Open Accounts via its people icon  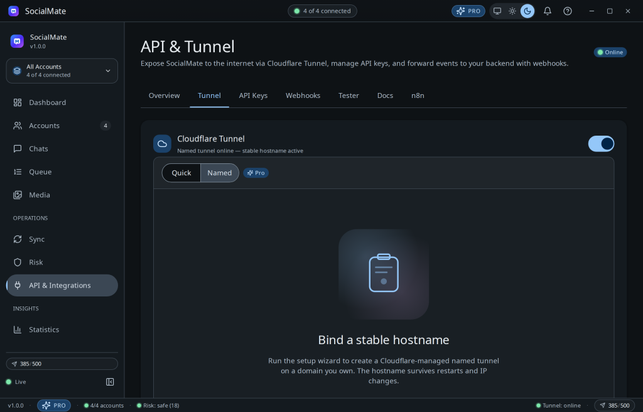(17, 126)
